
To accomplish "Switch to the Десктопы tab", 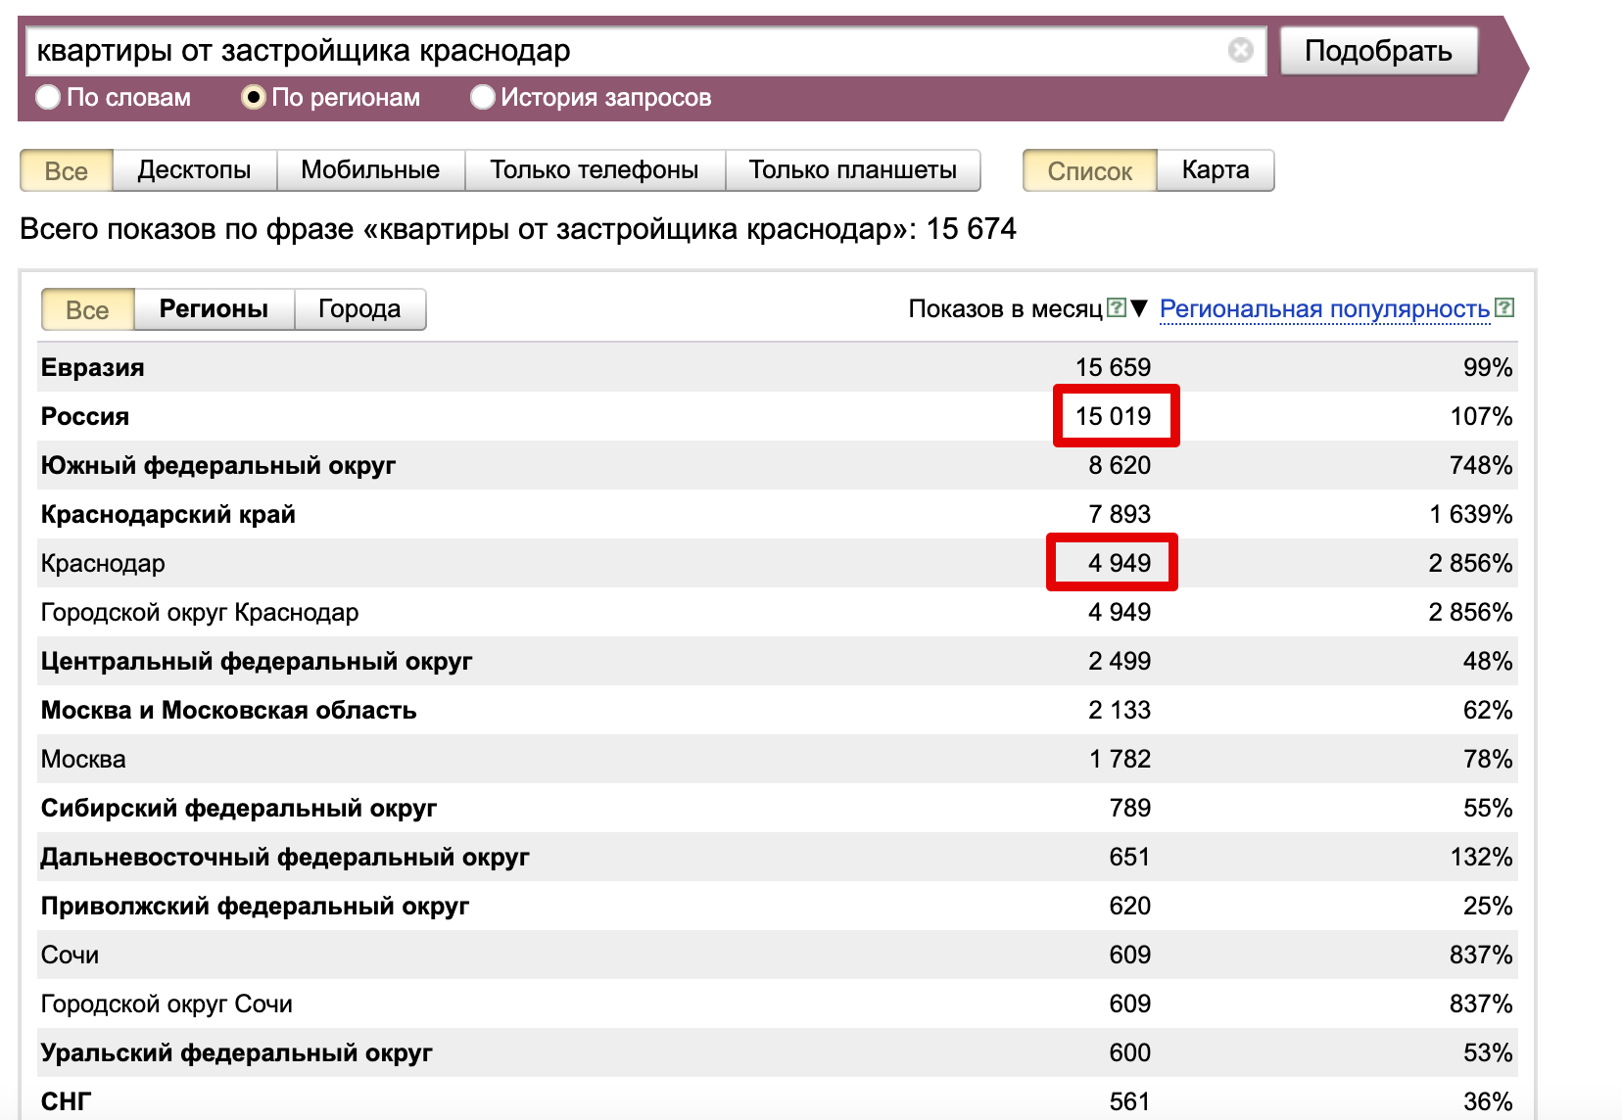I will coord(195,170).
